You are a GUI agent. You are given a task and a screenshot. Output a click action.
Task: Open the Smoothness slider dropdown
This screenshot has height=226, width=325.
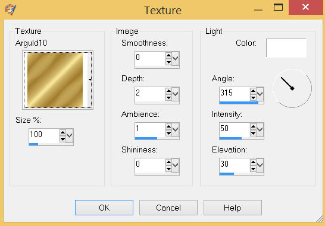[176, 59]
